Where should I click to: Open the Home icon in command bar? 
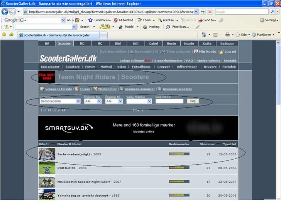coord(203,34)
